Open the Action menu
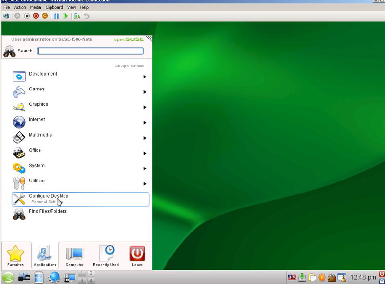Screen dimensions: 385x284 20,7
